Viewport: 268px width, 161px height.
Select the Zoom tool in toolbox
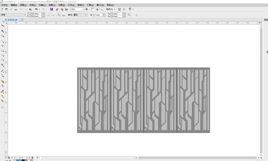click(x=2, y=35)
